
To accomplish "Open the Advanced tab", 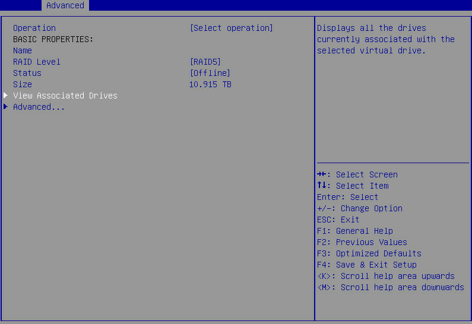I will pyautogui.click(x=65, y=5).
